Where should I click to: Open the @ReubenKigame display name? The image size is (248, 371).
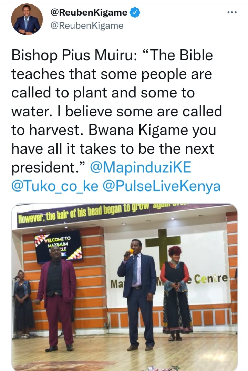[x=89, y=12]
